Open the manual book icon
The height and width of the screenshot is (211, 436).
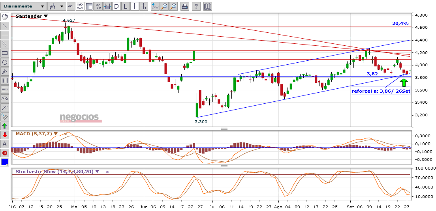(x=207, y=6)
